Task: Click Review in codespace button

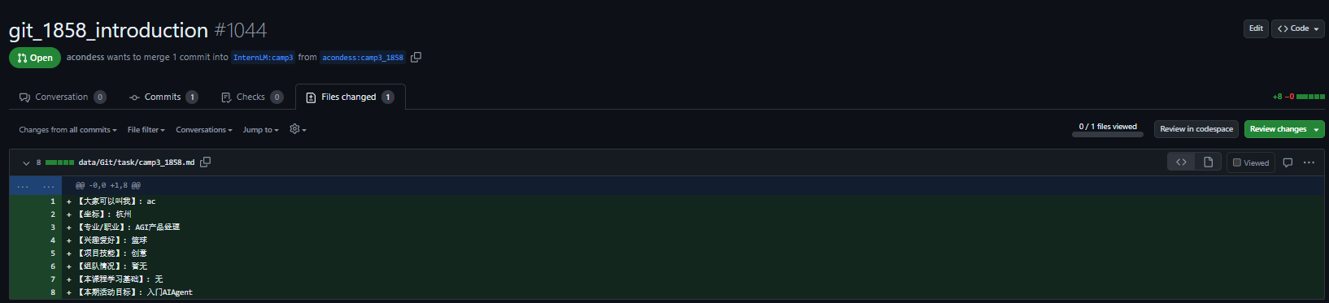Action: pyautogui.click(x=1196, y=129)
